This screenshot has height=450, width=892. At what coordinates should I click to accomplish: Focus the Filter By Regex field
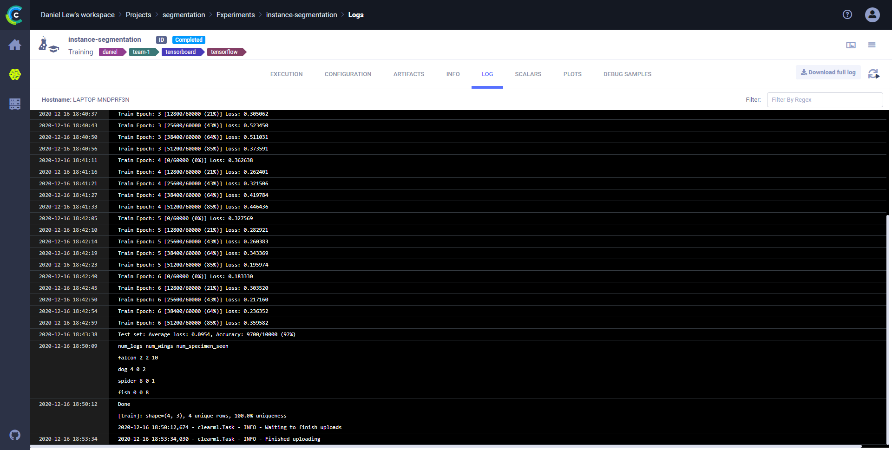825,100
